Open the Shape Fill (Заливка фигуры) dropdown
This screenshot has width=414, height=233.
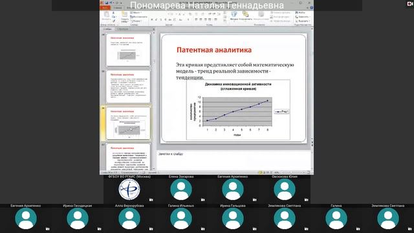tap(280, 12)
